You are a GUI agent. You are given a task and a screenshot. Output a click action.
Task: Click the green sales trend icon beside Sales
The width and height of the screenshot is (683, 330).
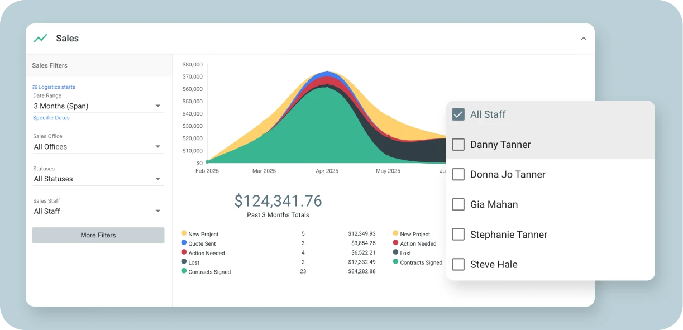point(40,38)
